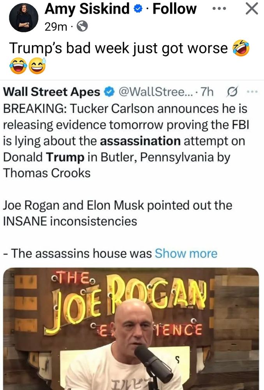Image resolution: width=264 pixels, height=390 pixels.
Task: Tap the tears-of-joy emoji
Action: (x=17, y=66)
